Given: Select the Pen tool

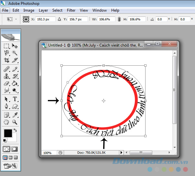Looking at the screenshot, I should [6, 106].
